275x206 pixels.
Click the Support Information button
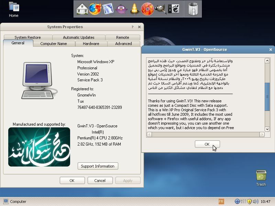tap(98, 166)
